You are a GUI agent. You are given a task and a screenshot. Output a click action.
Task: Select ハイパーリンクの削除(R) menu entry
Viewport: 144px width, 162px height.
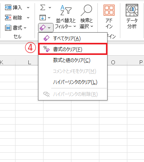click(73, 94)
